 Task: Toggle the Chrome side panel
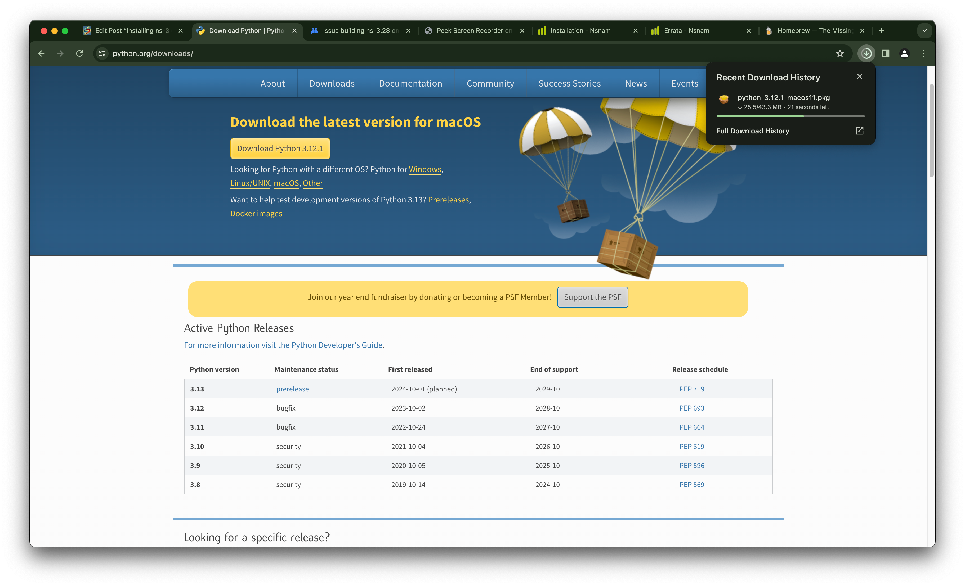[886, 53]
